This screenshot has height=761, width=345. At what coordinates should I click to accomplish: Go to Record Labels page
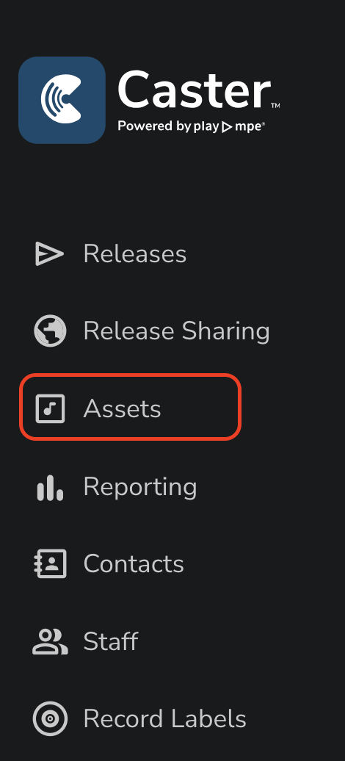[x=165, y=719]
